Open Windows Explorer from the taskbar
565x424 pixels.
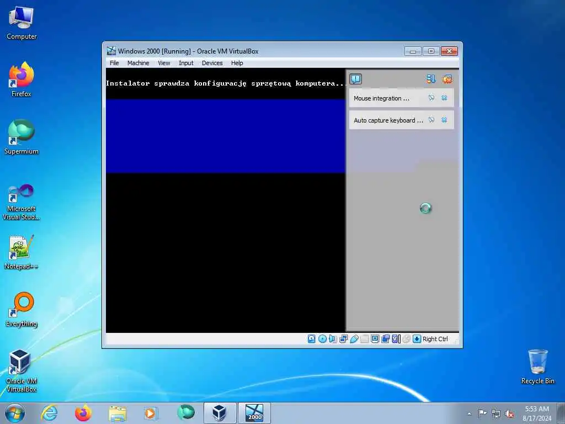coord(118,413)
